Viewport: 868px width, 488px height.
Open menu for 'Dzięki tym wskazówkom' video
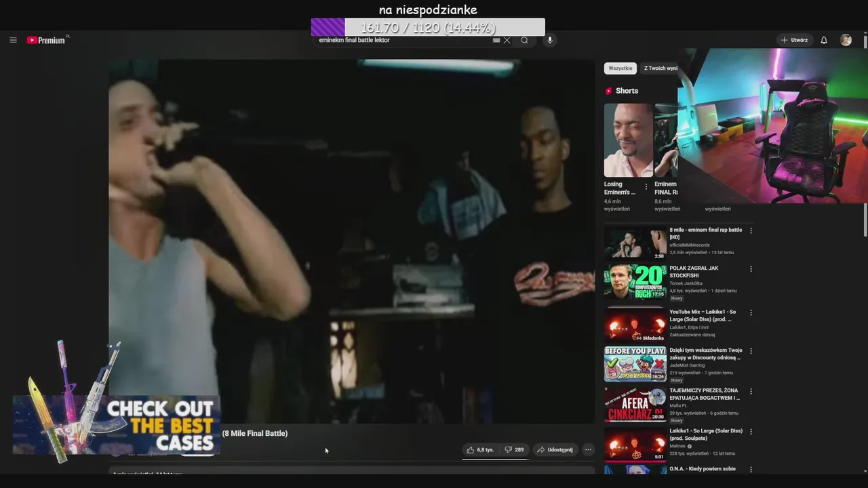click(751, 351)
